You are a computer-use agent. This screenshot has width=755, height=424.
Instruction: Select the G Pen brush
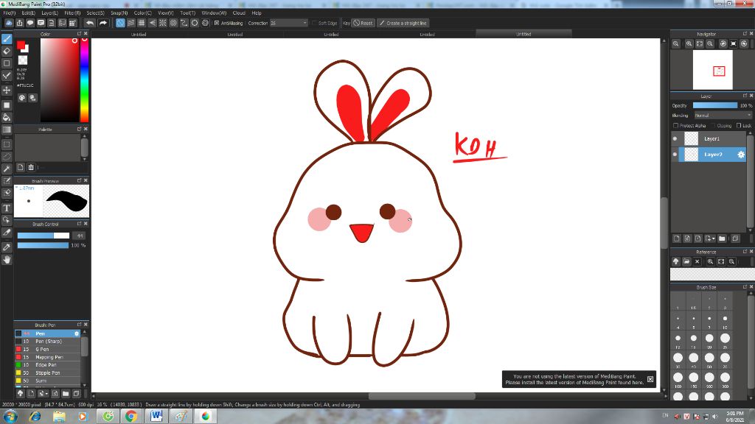point(48,350)
